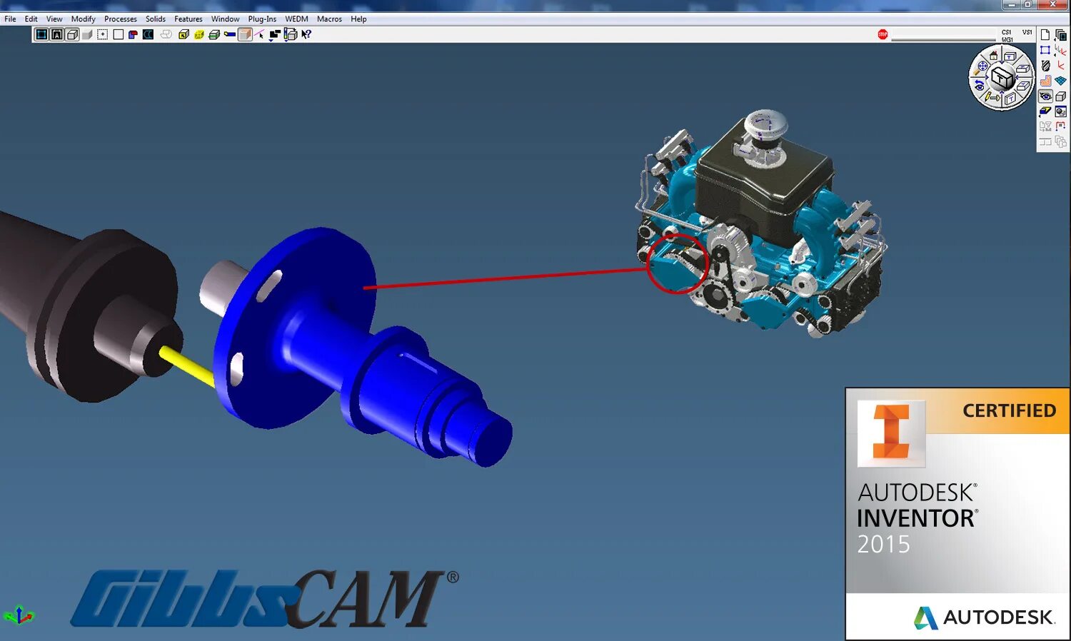Screen dimensions: 1071x641
Task: Open the Macros menu
Action: [x=329, y=19]
